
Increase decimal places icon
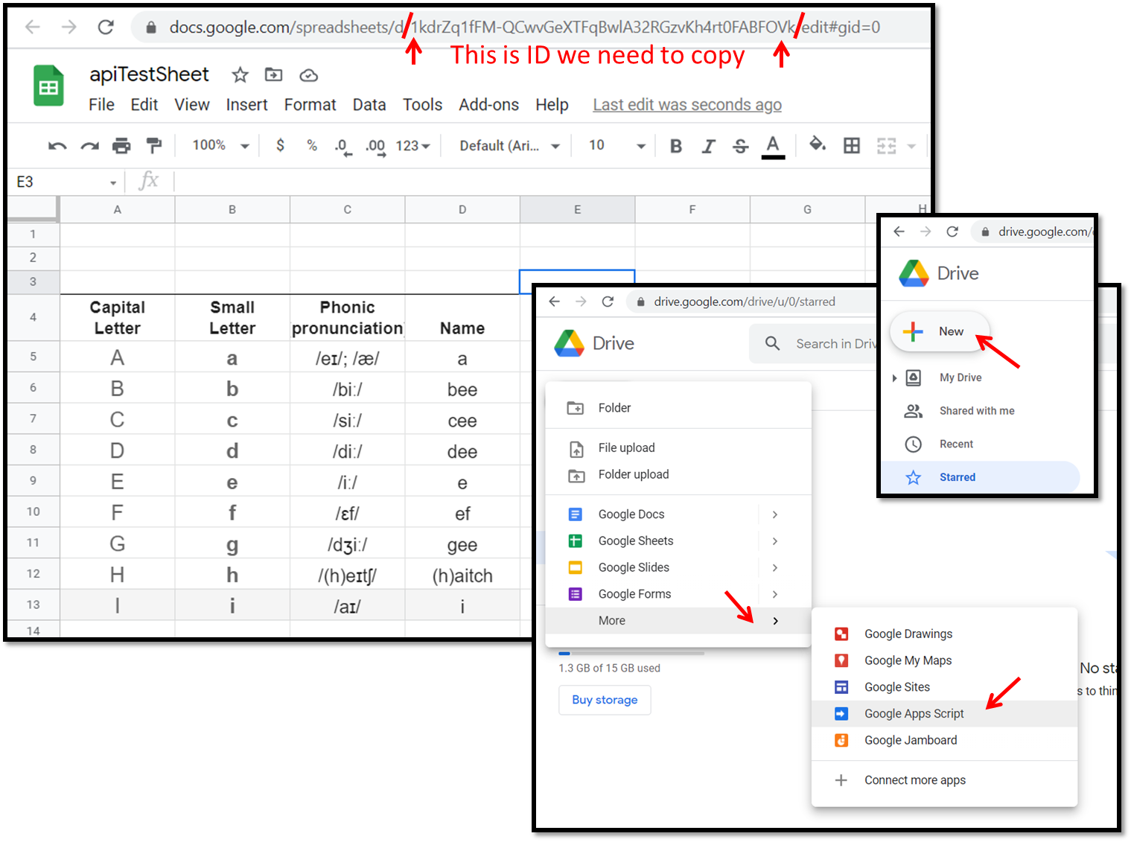[375, 147]
